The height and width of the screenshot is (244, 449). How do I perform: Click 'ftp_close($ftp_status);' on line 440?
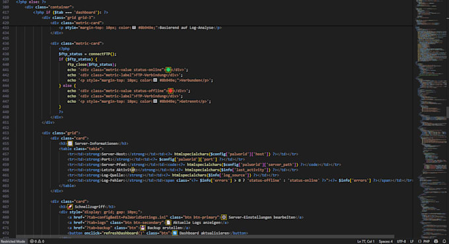tap(92, 65)
